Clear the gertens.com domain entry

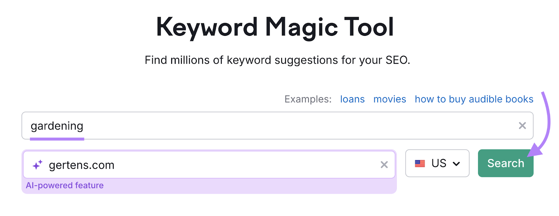[x=384, y=165]
